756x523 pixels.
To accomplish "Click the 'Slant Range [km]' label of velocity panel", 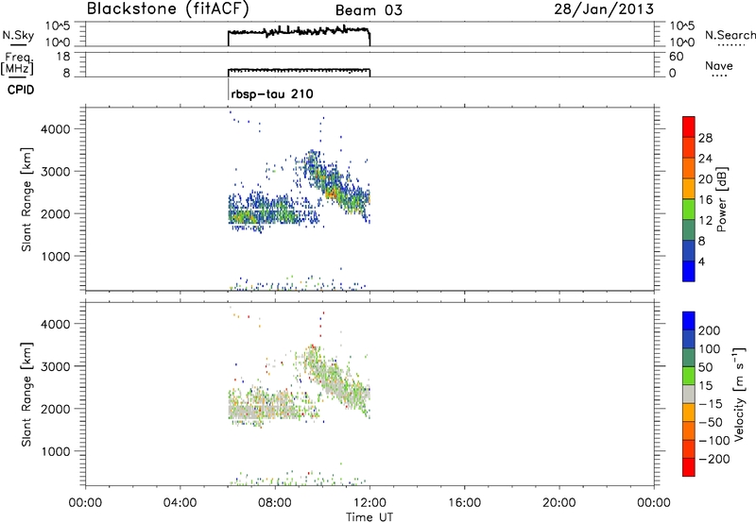I will pyautogui.click(x=26, y=395).
